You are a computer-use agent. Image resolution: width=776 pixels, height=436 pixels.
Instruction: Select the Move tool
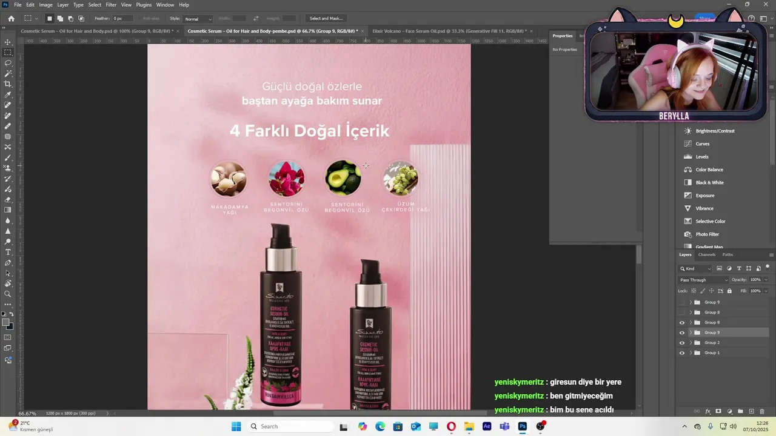pos(8,42)
